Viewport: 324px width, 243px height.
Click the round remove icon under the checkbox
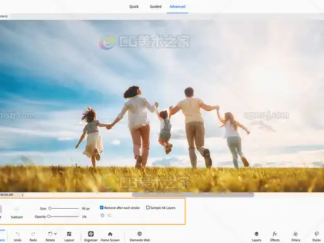tap(103, 215)
